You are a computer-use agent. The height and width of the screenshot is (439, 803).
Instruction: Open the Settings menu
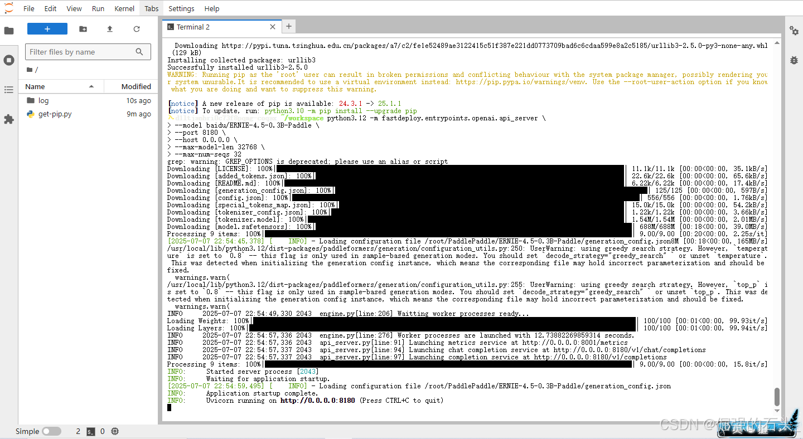tap(181, 8)
